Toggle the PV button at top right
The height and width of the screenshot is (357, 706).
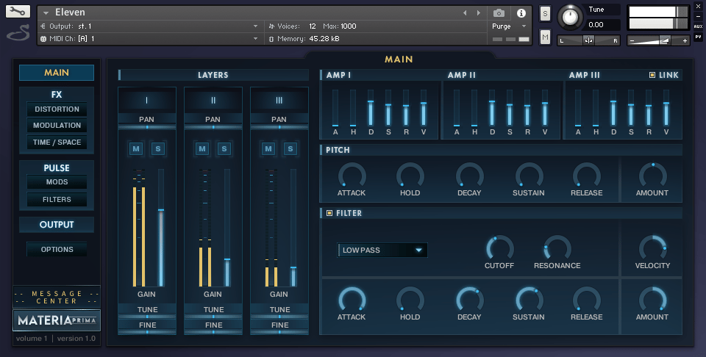point(698,35)
